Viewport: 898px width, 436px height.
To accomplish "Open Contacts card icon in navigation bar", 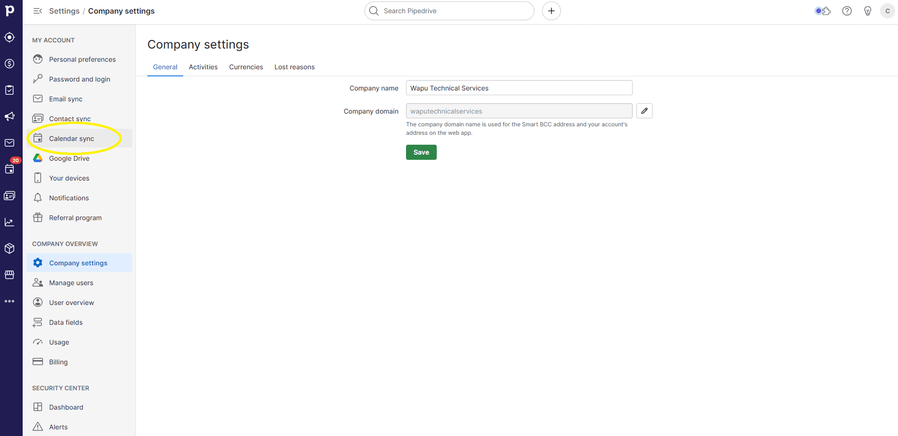I will tap(9, 196).
